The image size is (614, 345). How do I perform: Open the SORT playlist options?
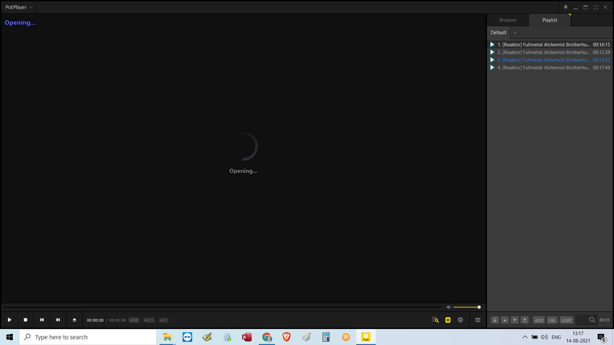pos(566,320)
